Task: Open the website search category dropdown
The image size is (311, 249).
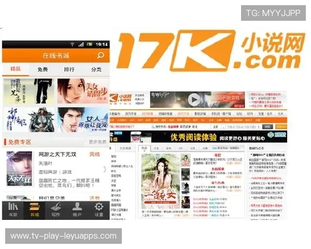Action: pos(218,127)
